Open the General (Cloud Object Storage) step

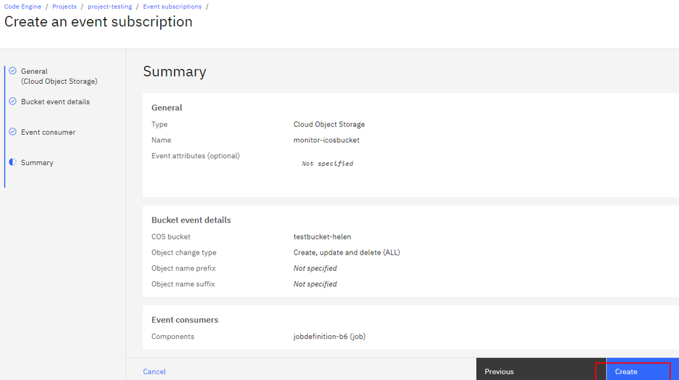59,76
